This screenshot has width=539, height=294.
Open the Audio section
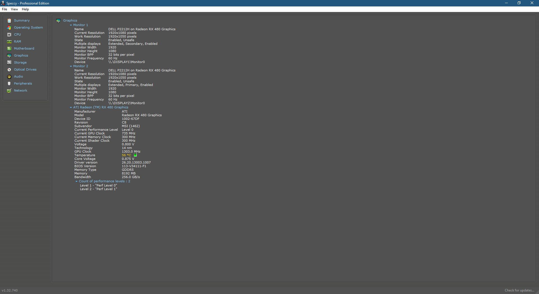point(19,76)
